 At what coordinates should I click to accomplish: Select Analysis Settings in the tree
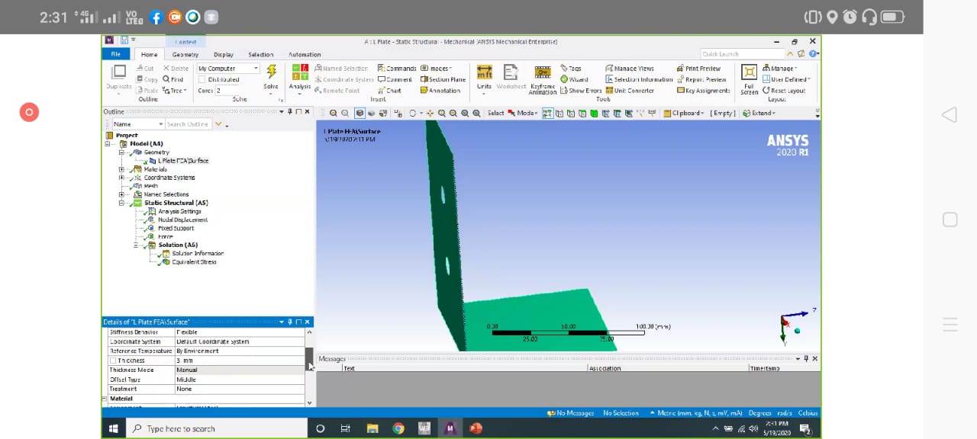point(179,211)
